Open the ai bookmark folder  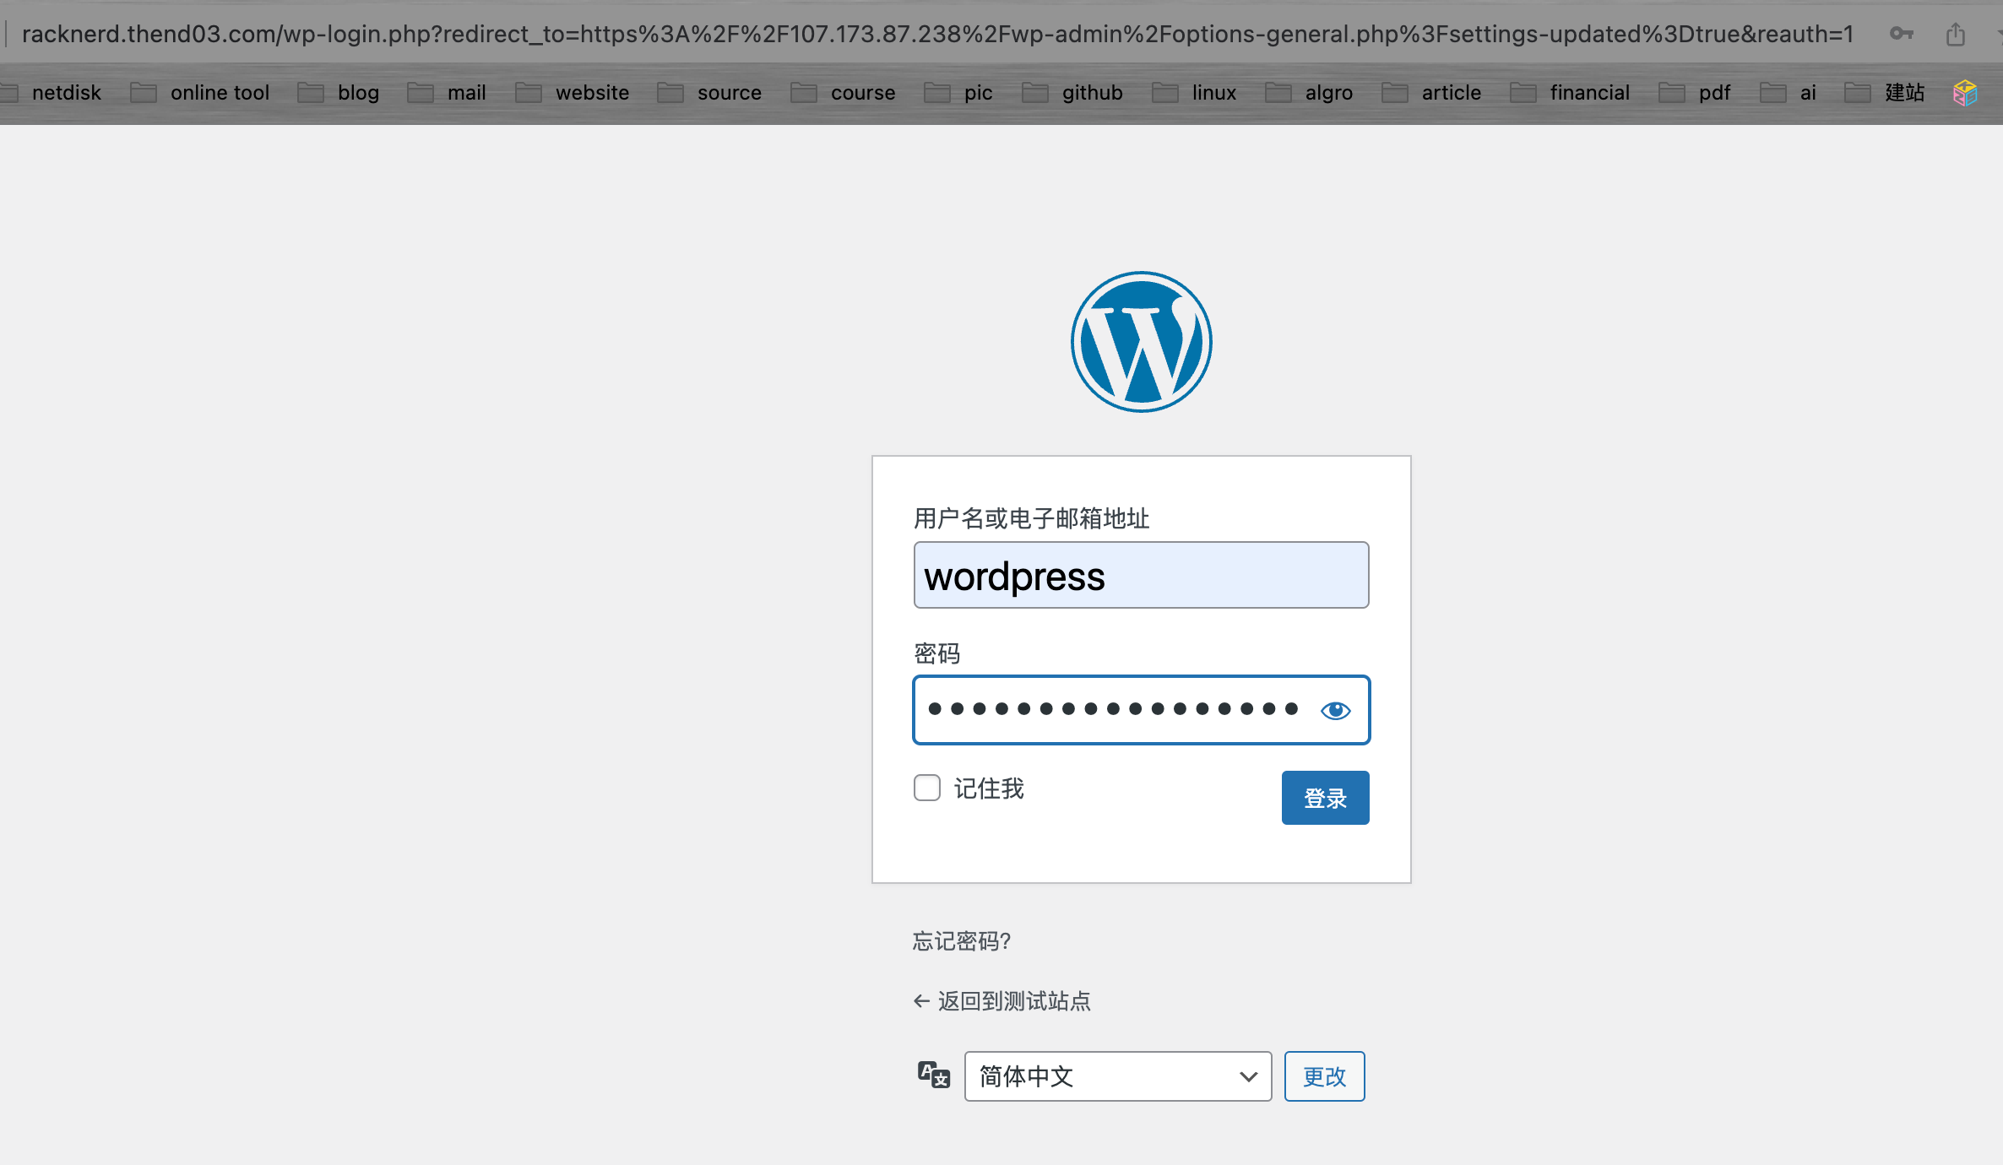point(1789,93)
